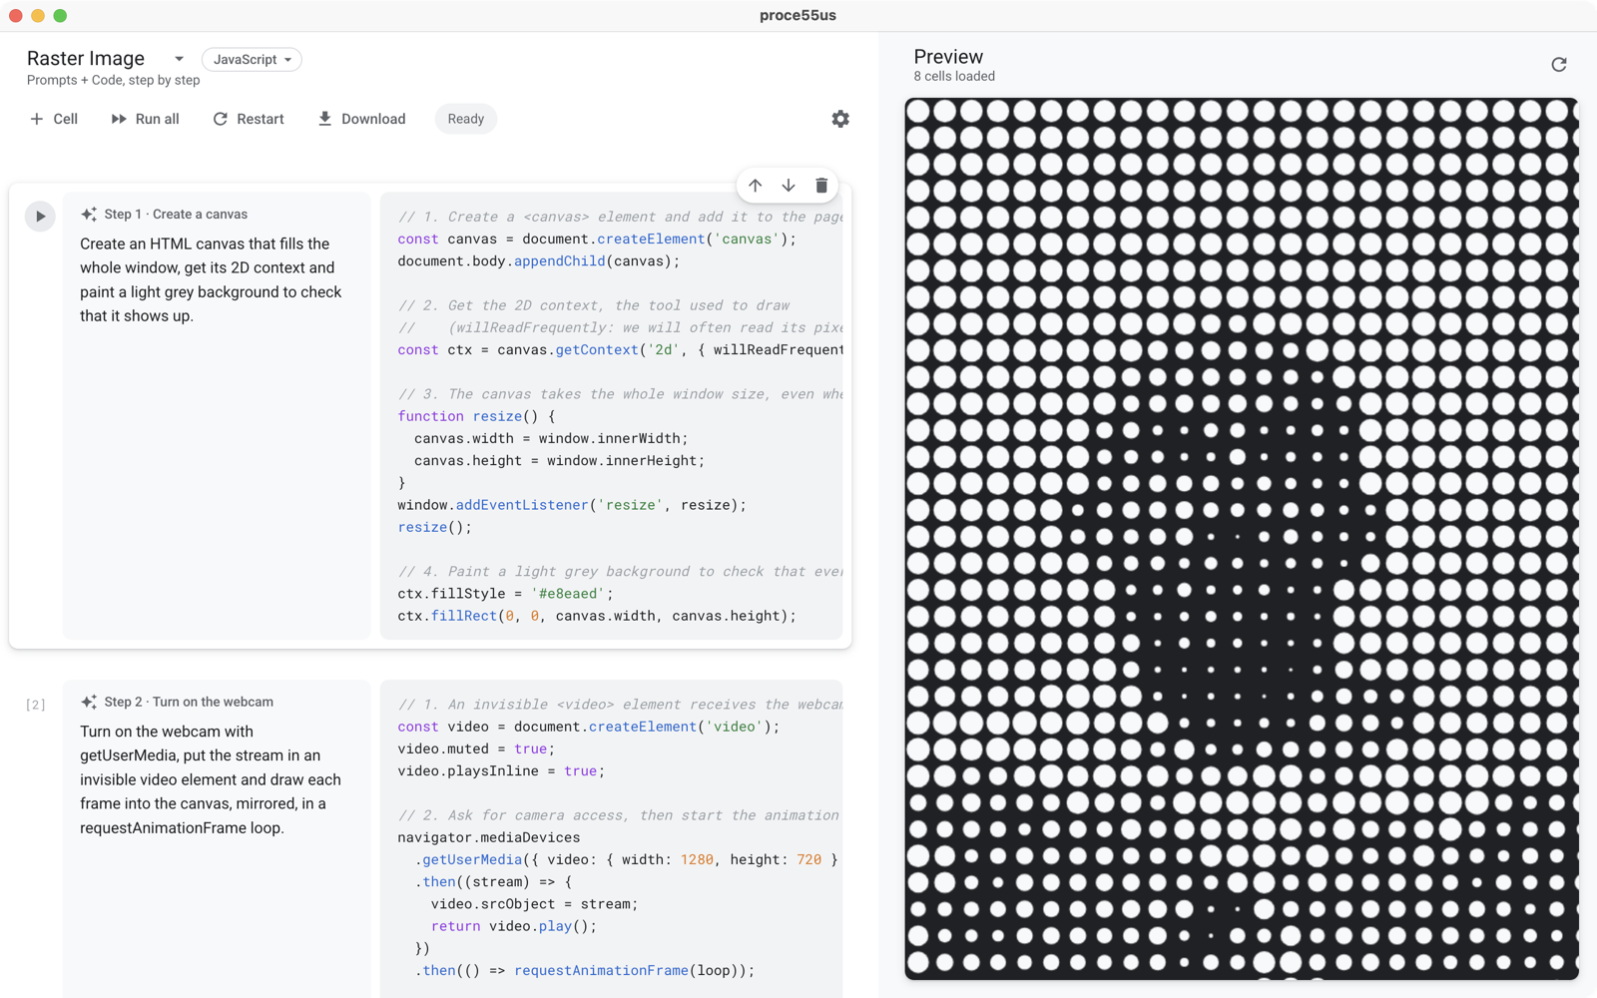Click the Preview panel heading
This screenshot has width=1597, height=998.
[948, 57]
